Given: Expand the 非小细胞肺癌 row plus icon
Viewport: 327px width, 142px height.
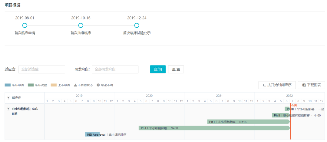Looking at the screenshot, I should click(8, 109).
